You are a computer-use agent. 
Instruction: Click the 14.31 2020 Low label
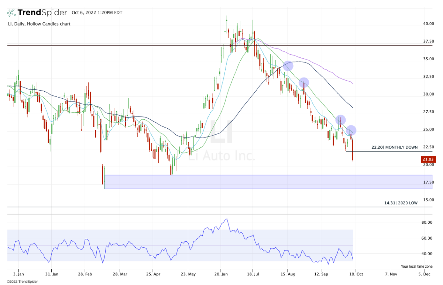click(x=401, y=203)
